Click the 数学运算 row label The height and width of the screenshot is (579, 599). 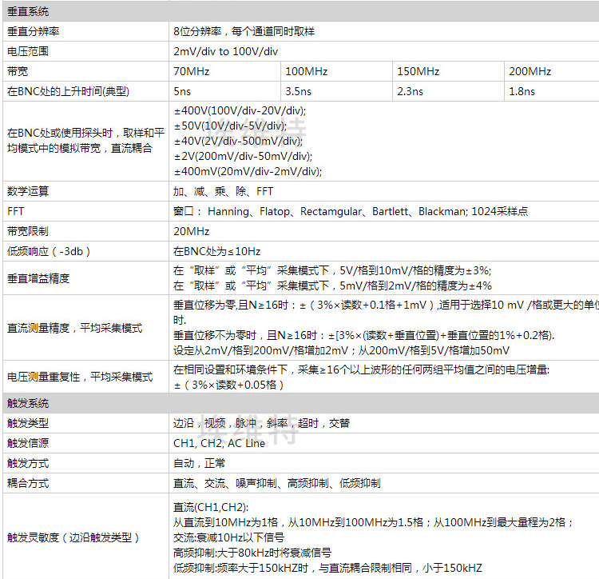click(x=28, y=191)
